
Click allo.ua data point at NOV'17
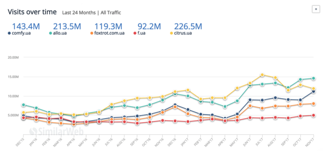tap(314, 78)
